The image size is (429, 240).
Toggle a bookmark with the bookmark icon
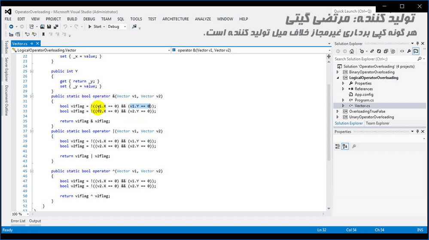[43, 34]
